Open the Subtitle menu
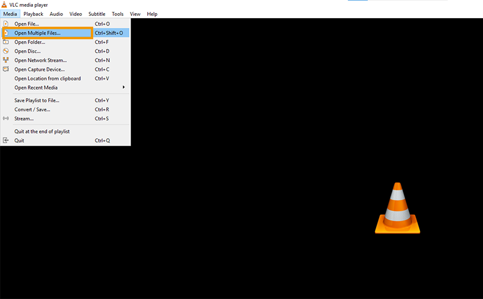Image resolution: width=483 pixels, height=299 pixels. point(97,14)
